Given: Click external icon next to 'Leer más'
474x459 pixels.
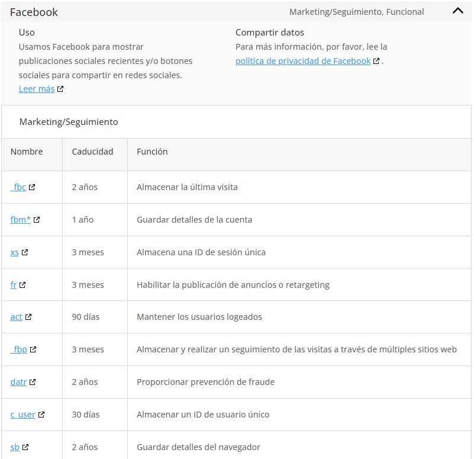Looking at the screenshot, I should 60,89.
